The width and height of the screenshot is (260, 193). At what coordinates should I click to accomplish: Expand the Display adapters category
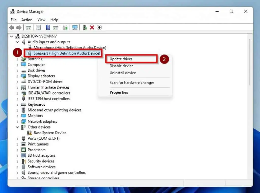pyautogui.click(x=17, y=76)
